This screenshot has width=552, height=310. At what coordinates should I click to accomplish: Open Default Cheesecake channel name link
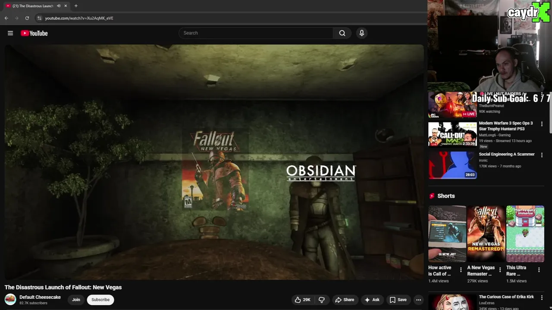(x=40, y=297)
